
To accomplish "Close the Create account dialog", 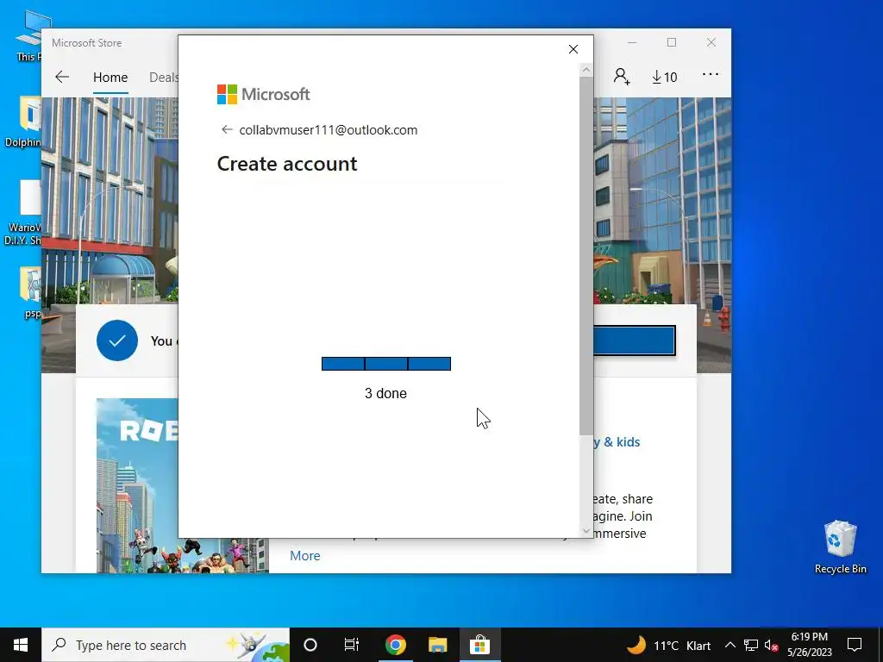I will coord(573,49).
